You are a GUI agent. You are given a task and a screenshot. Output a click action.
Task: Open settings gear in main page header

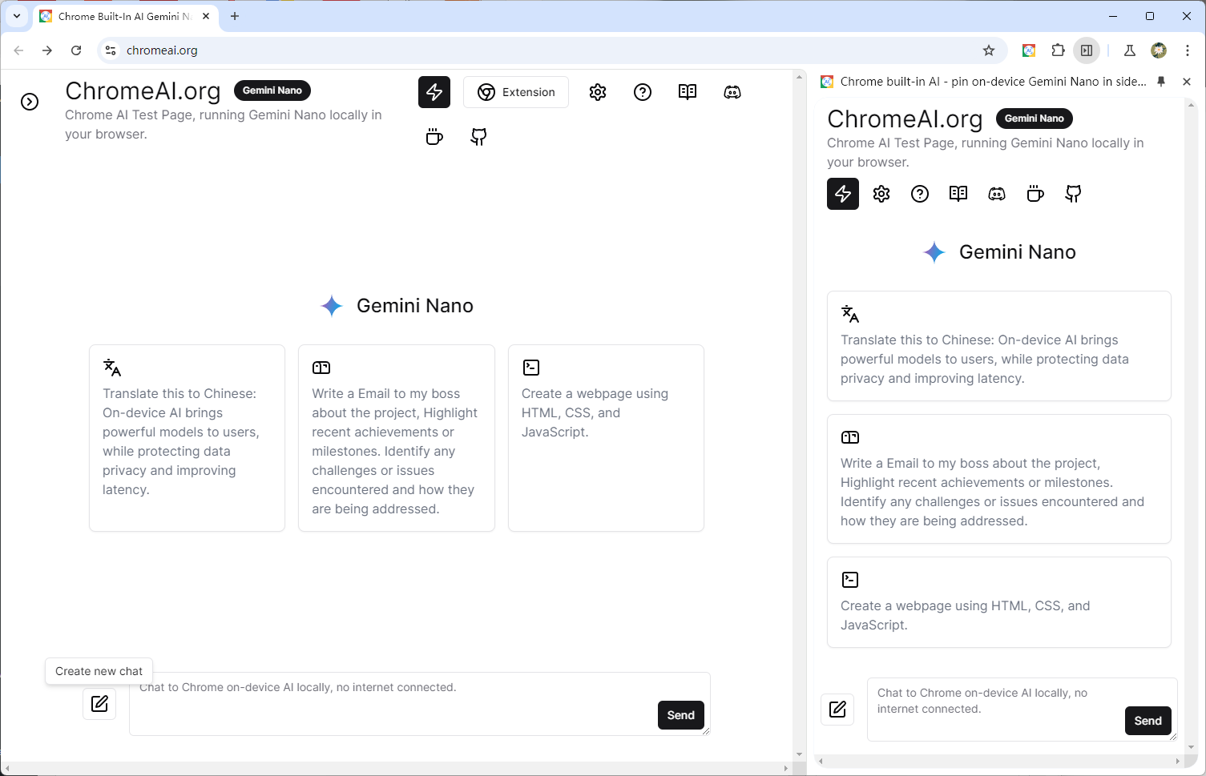(x=598, y=92)
